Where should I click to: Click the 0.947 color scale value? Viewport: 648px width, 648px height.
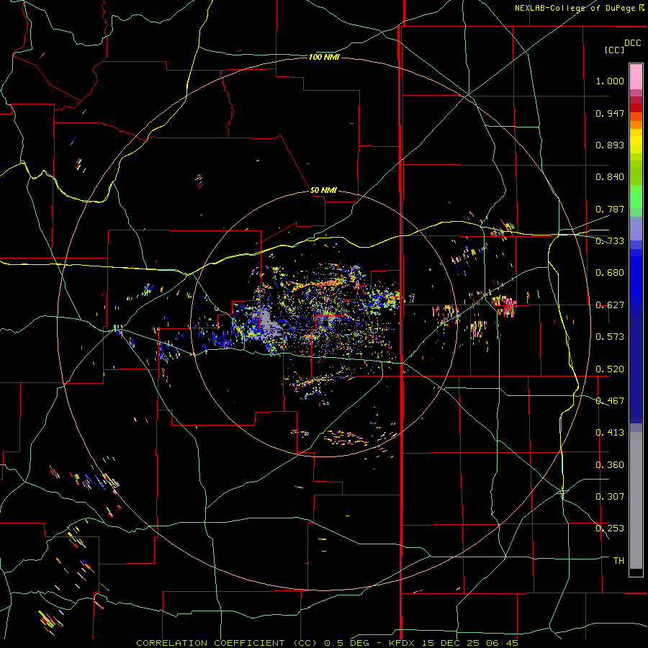click(x=610, y=113)
